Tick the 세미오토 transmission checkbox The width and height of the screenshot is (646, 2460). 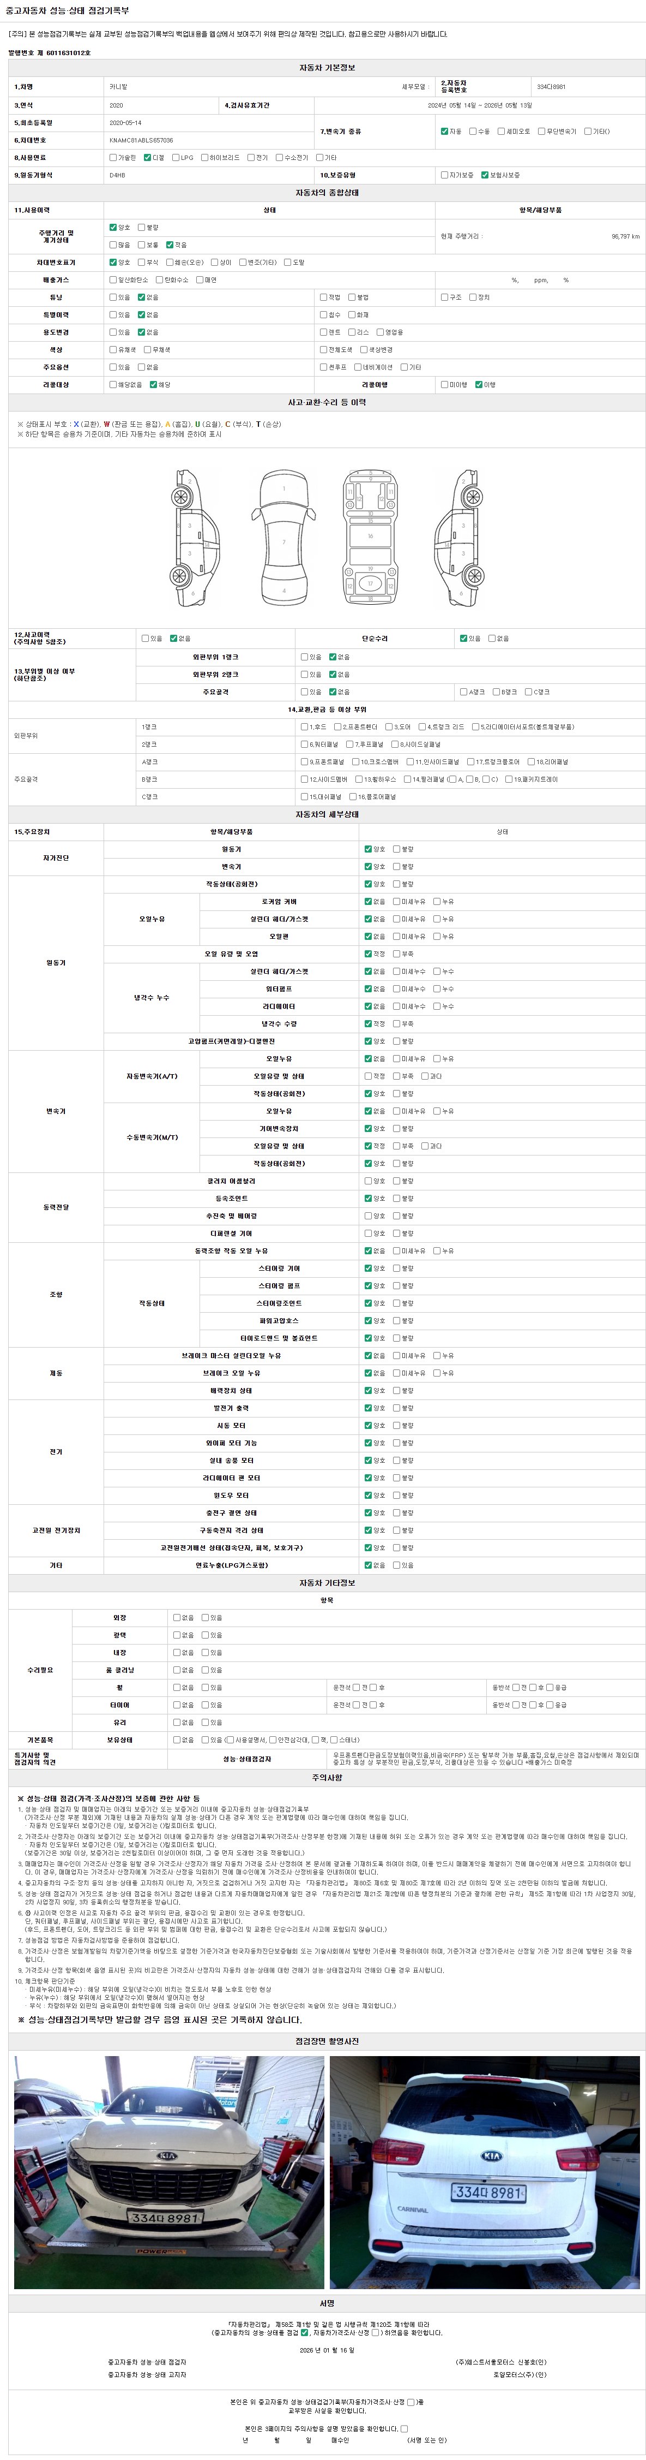501,132
